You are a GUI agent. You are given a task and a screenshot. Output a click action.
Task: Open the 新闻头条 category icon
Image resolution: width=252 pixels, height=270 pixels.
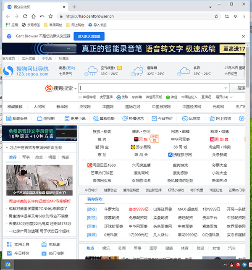17,118
